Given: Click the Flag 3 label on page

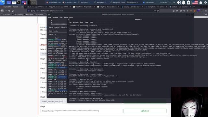Looking at the screenshot, I should 43,78.
